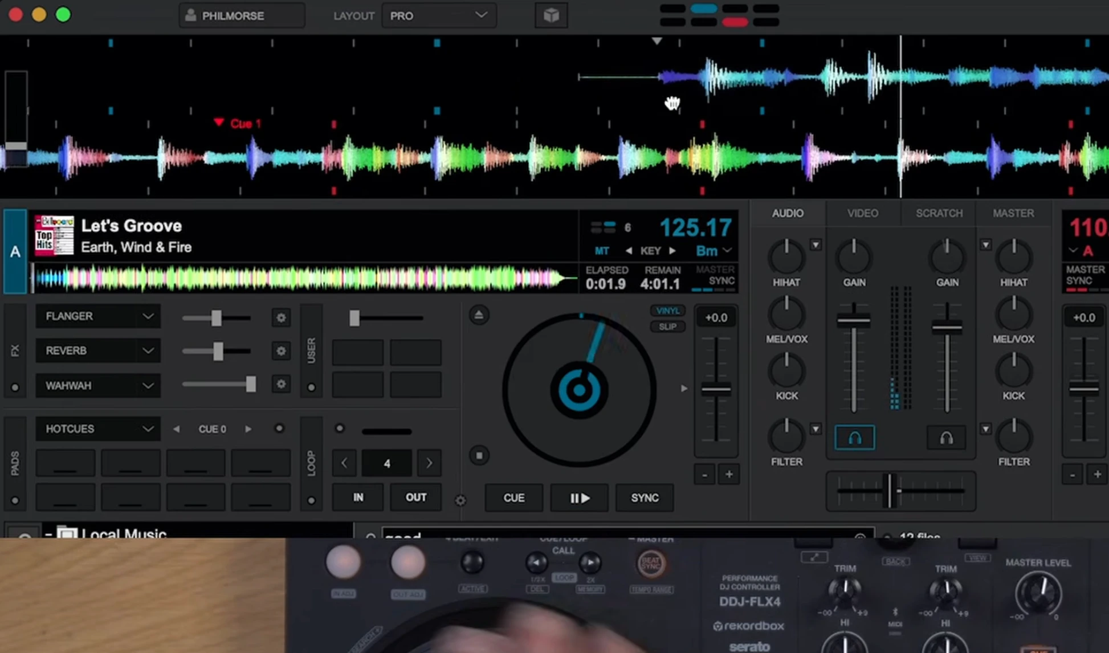Open Flanger effect settings gear
This screenshot has height=653, width=1109.
[281, 317]
